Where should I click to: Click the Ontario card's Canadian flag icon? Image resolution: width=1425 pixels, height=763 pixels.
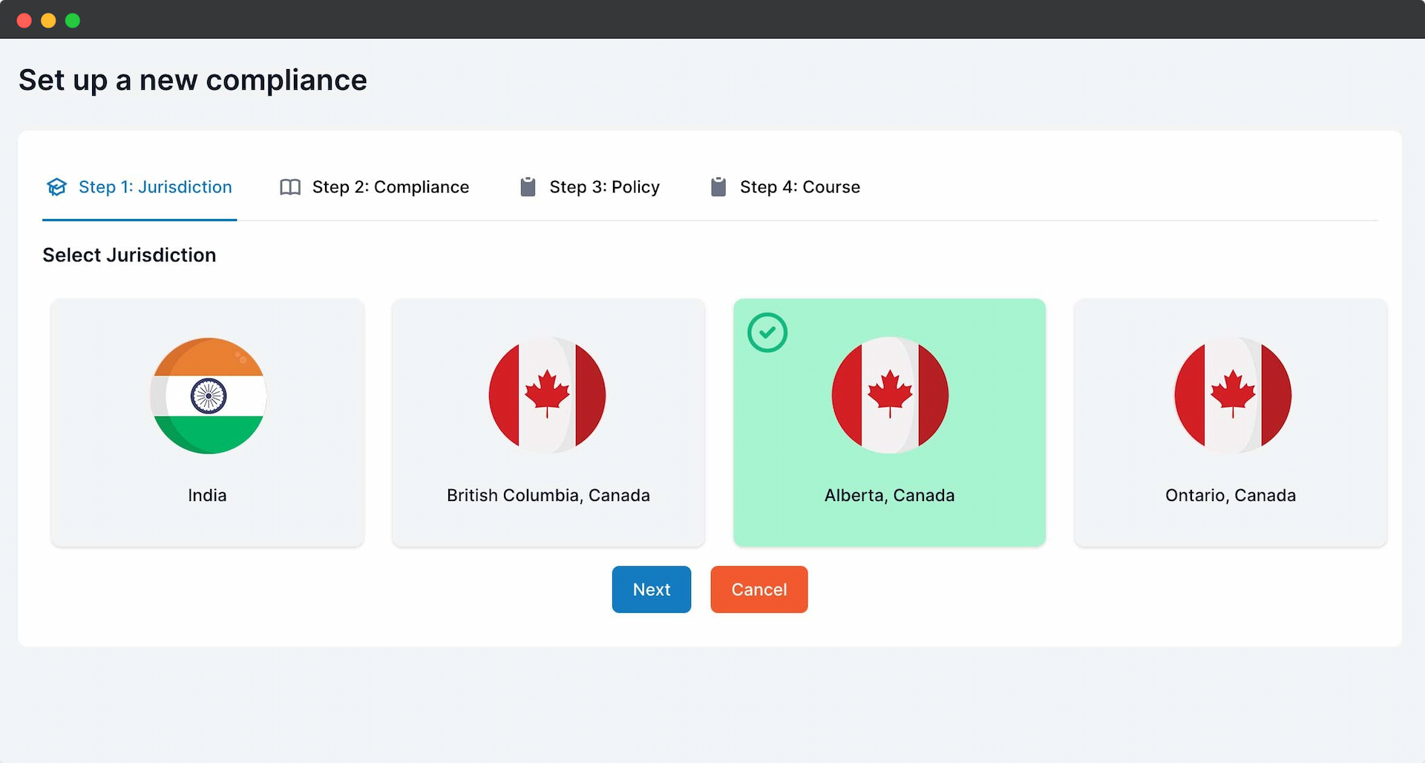click(1232, 396)
